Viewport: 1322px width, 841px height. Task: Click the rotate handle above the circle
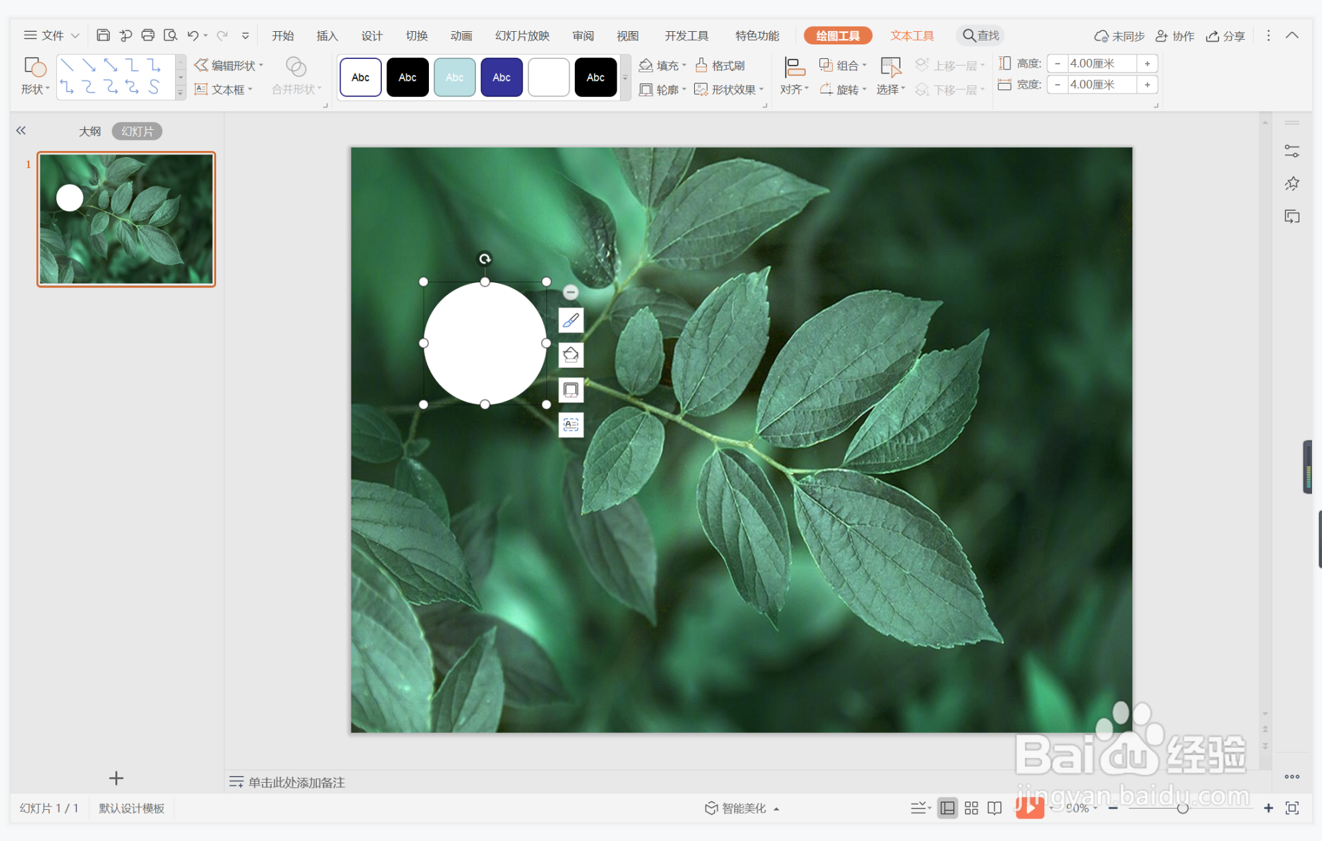[x=485, y=259]
